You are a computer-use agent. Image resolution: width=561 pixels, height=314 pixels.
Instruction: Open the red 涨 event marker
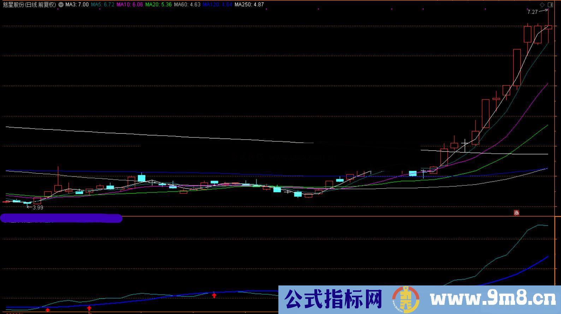pyautogui.click(x=516, y=213)
